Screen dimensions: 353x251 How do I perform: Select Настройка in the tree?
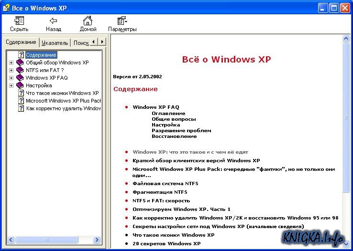(39, 85)
